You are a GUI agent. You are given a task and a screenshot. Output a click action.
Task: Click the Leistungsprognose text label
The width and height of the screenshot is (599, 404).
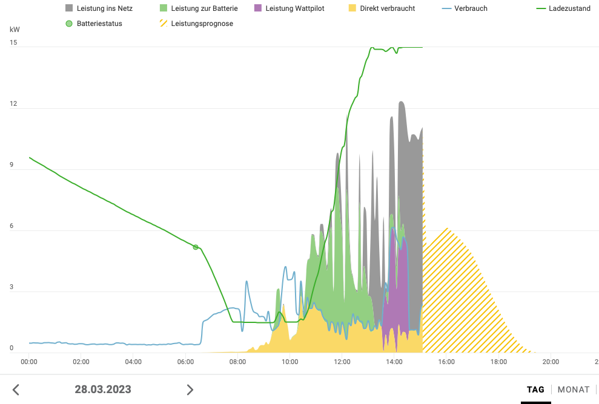(202, 24)
